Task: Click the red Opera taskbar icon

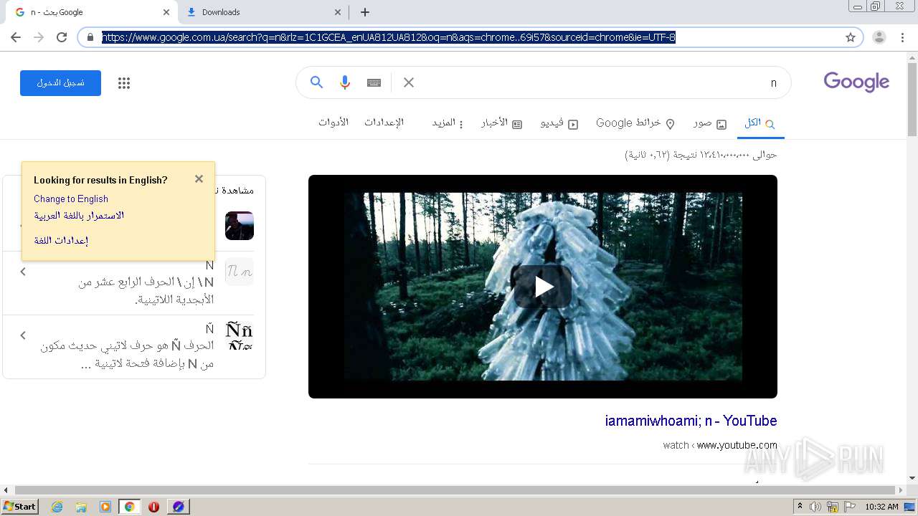Action: point(153,507)
